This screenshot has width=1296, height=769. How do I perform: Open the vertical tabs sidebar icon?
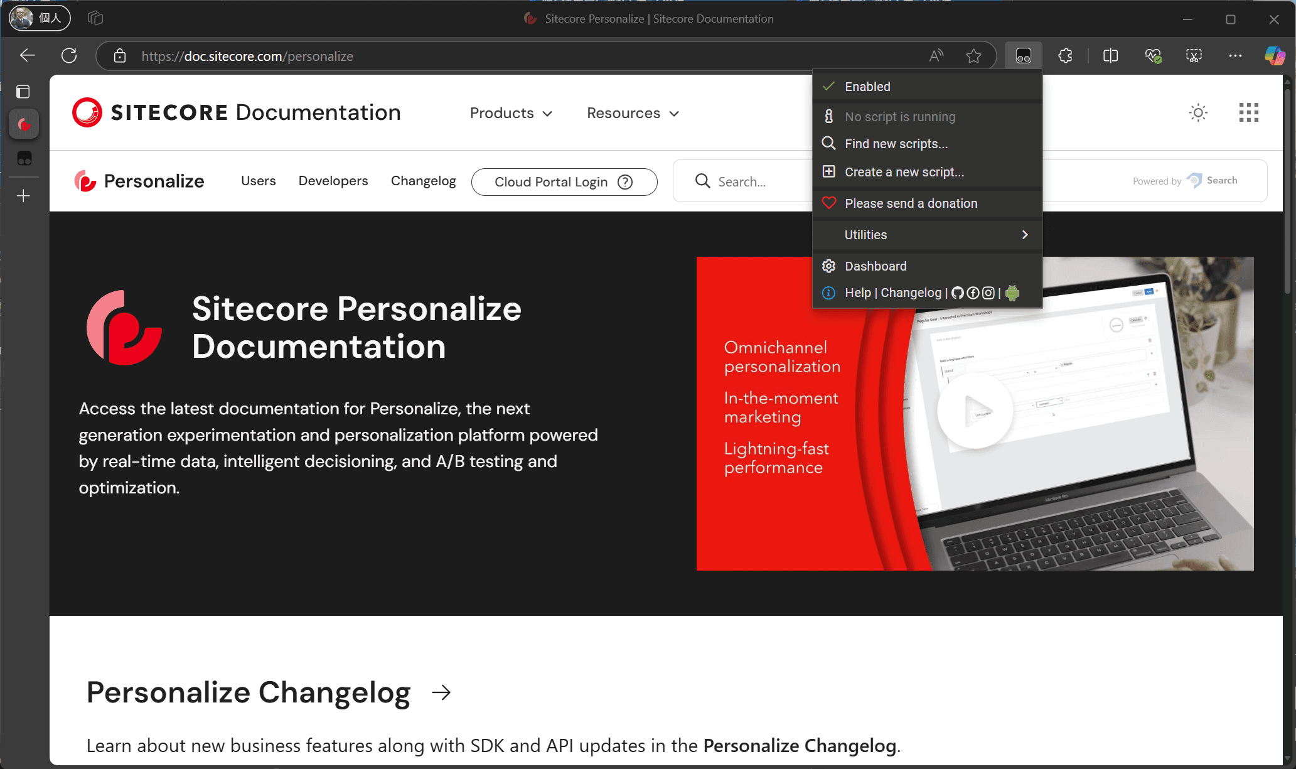tap(23, 92)
